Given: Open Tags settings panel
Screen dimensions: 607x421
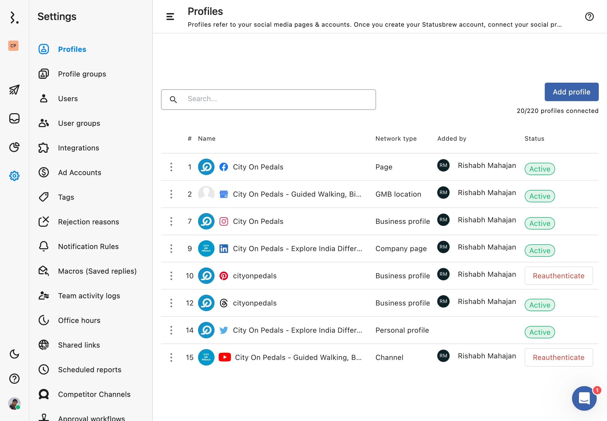Looking at the screenshot, I should click(66, 197).
